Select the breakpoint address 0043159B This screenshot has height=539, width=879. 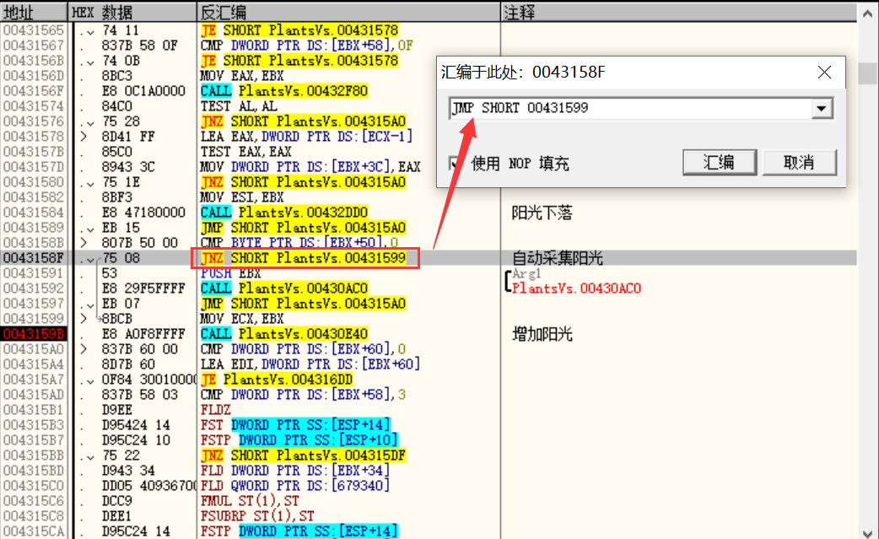coord(34,334)
